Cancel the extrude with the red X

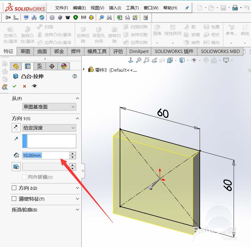[x=24, y=86]
